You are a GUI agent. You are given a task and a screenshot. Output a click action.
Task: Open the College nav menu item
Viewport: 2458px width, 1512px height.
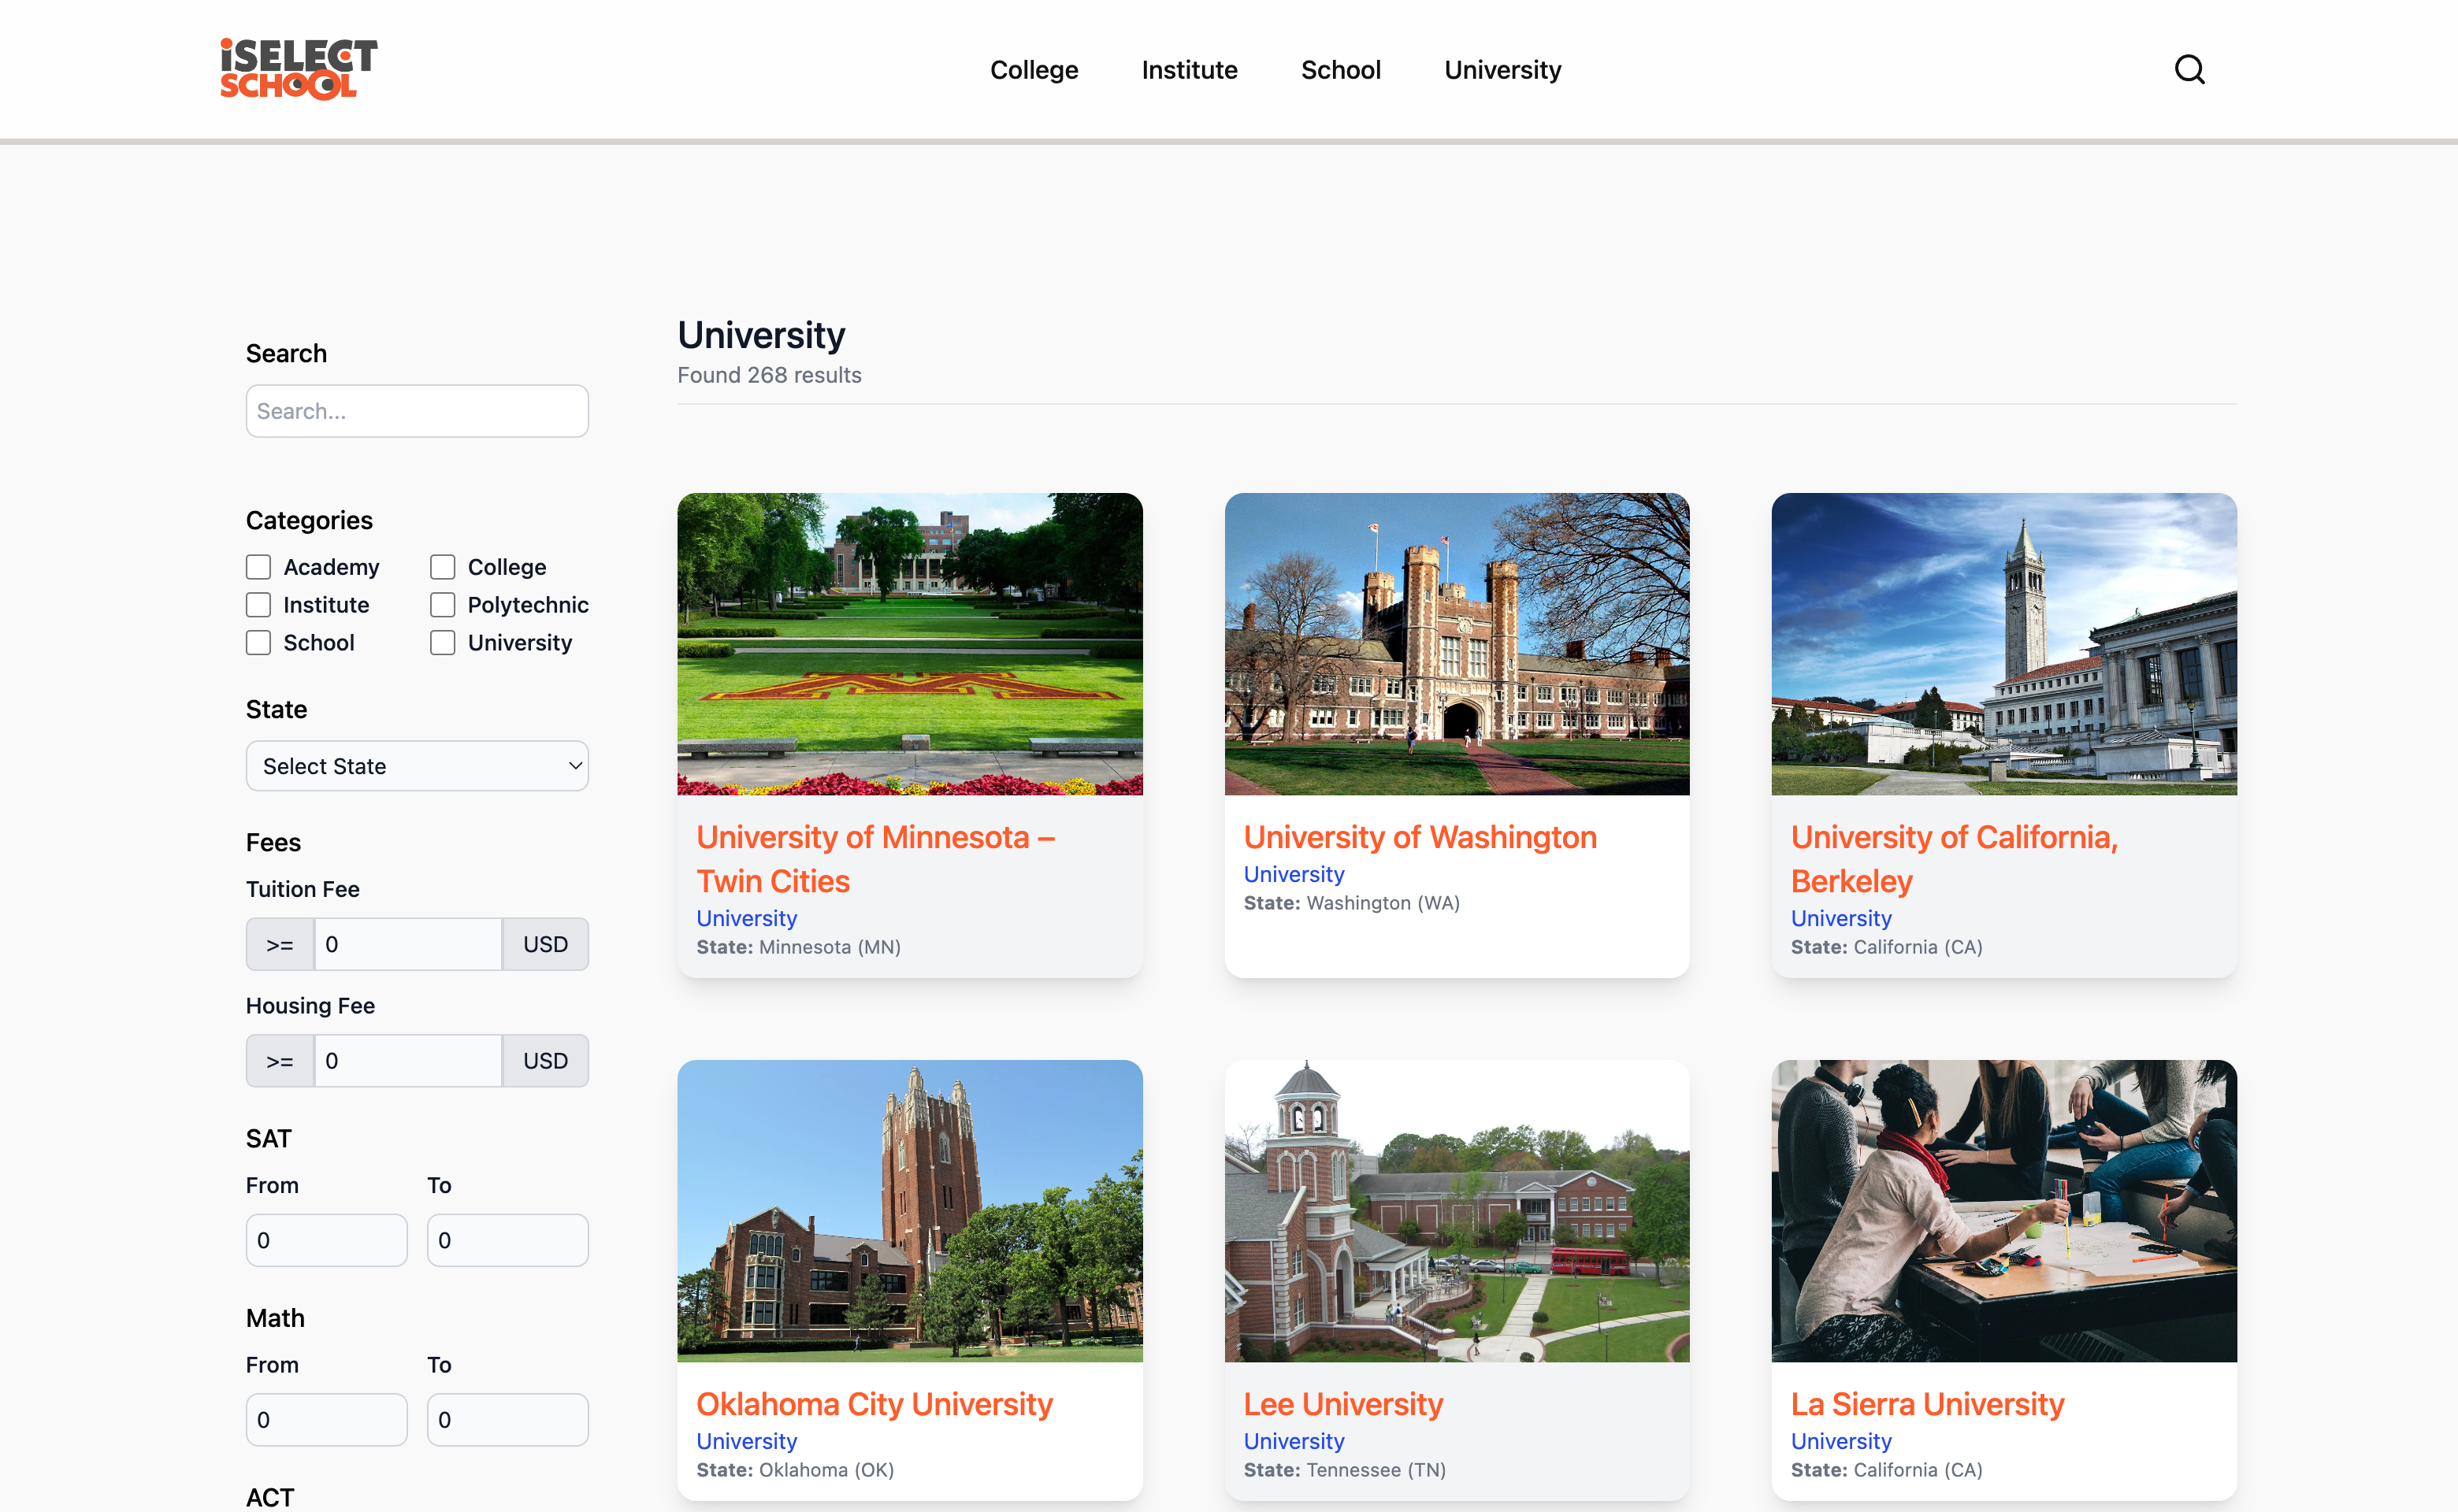tap(1034, 70)
